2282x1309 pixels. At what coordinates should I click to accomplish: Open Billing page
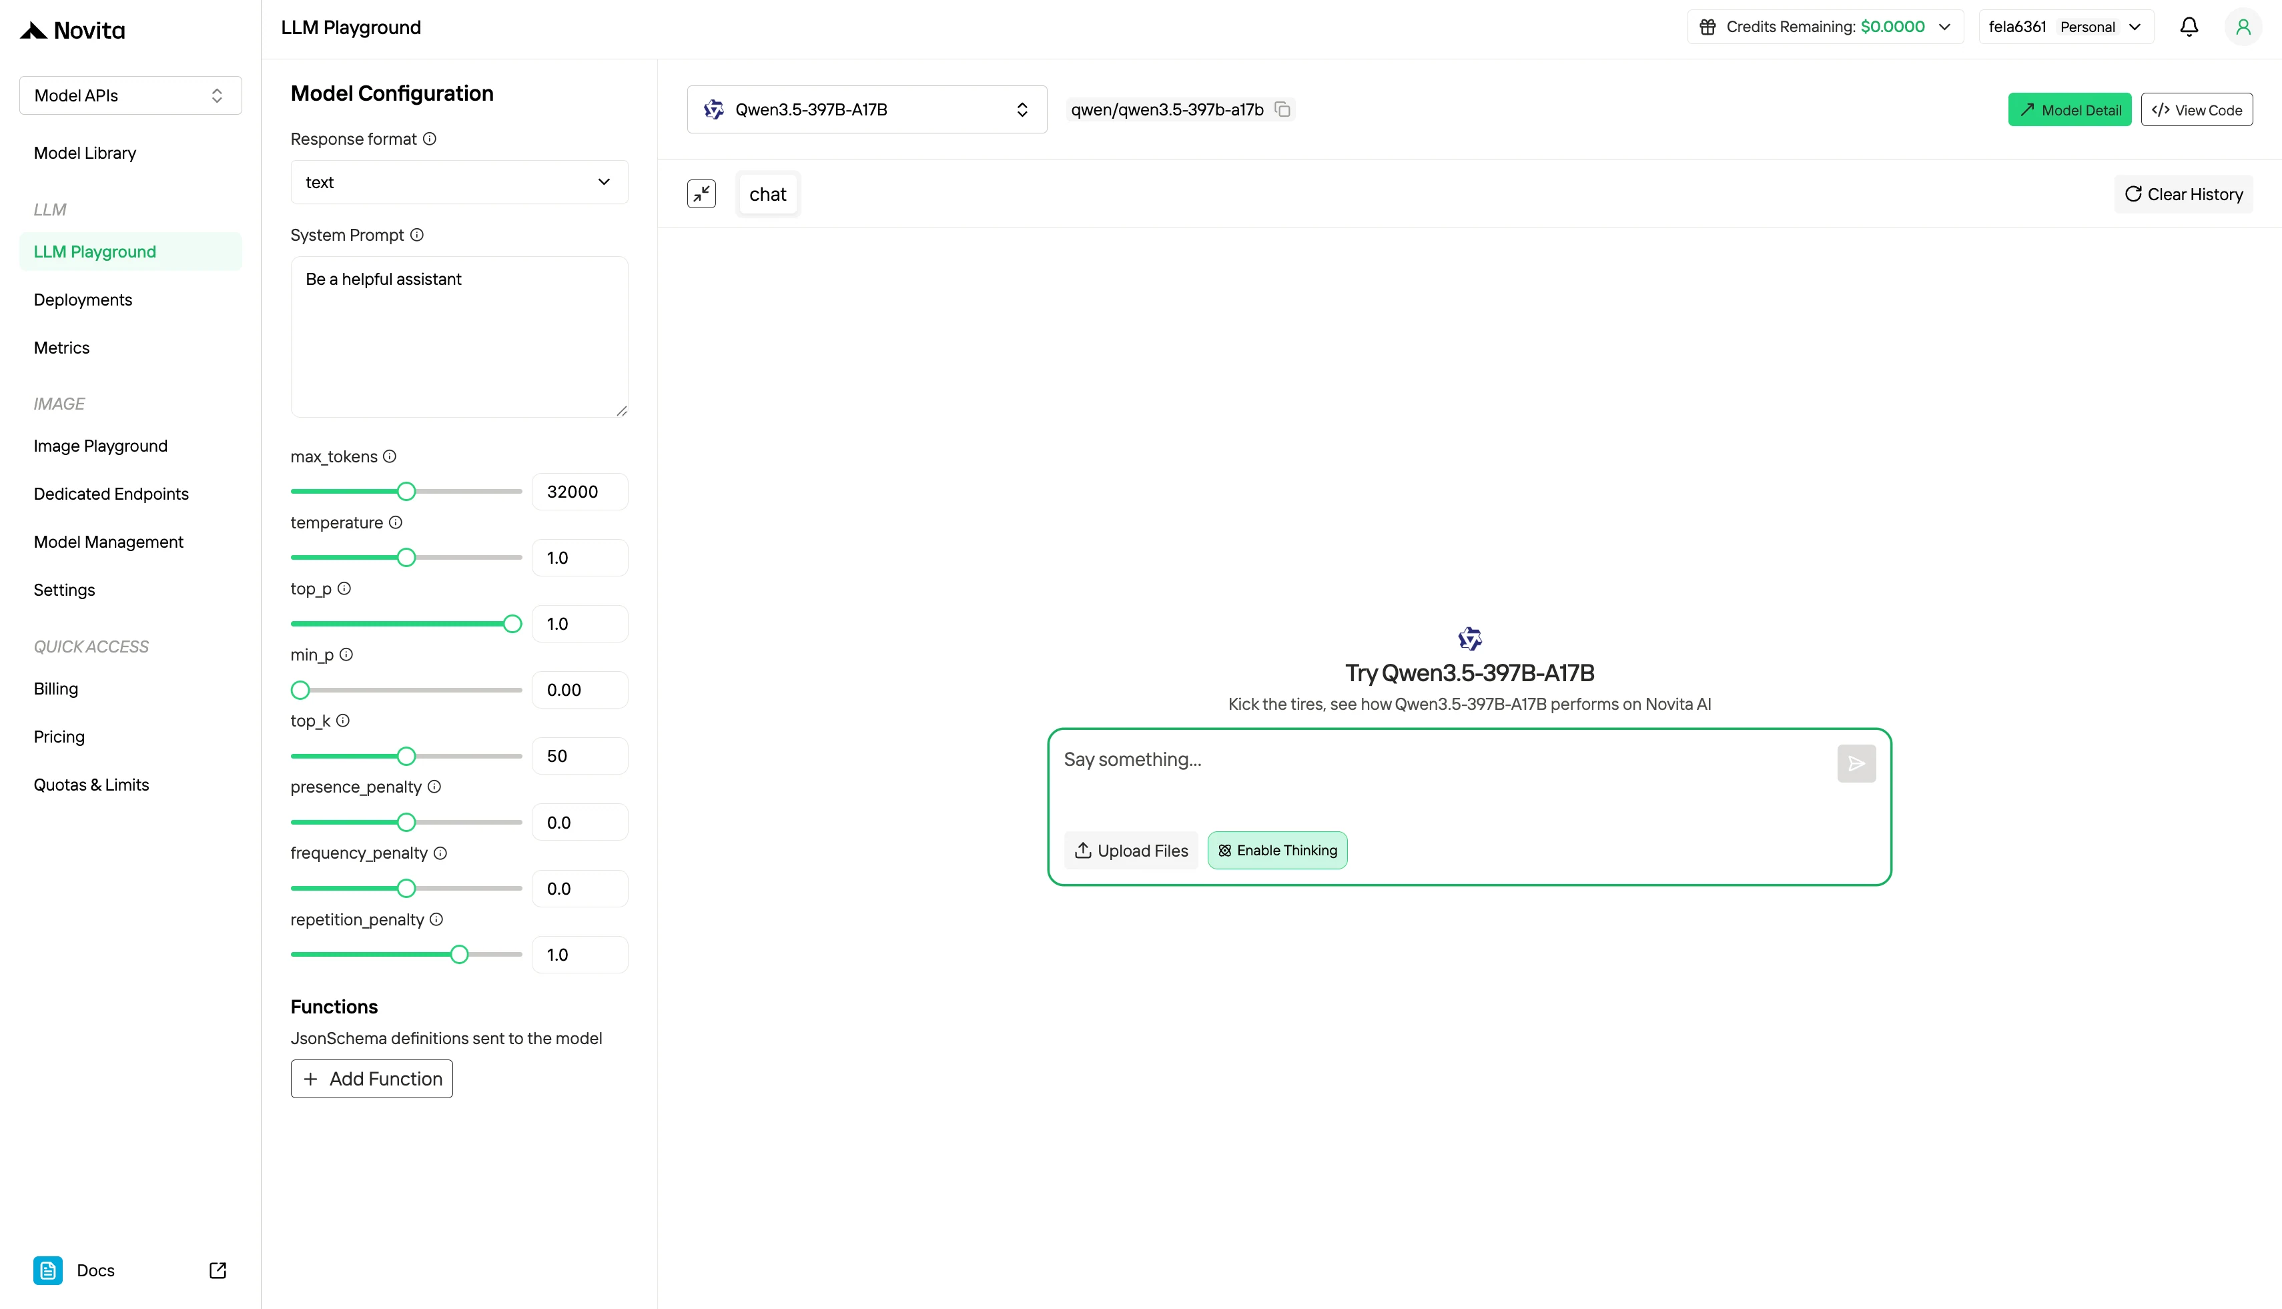[56, 689]
